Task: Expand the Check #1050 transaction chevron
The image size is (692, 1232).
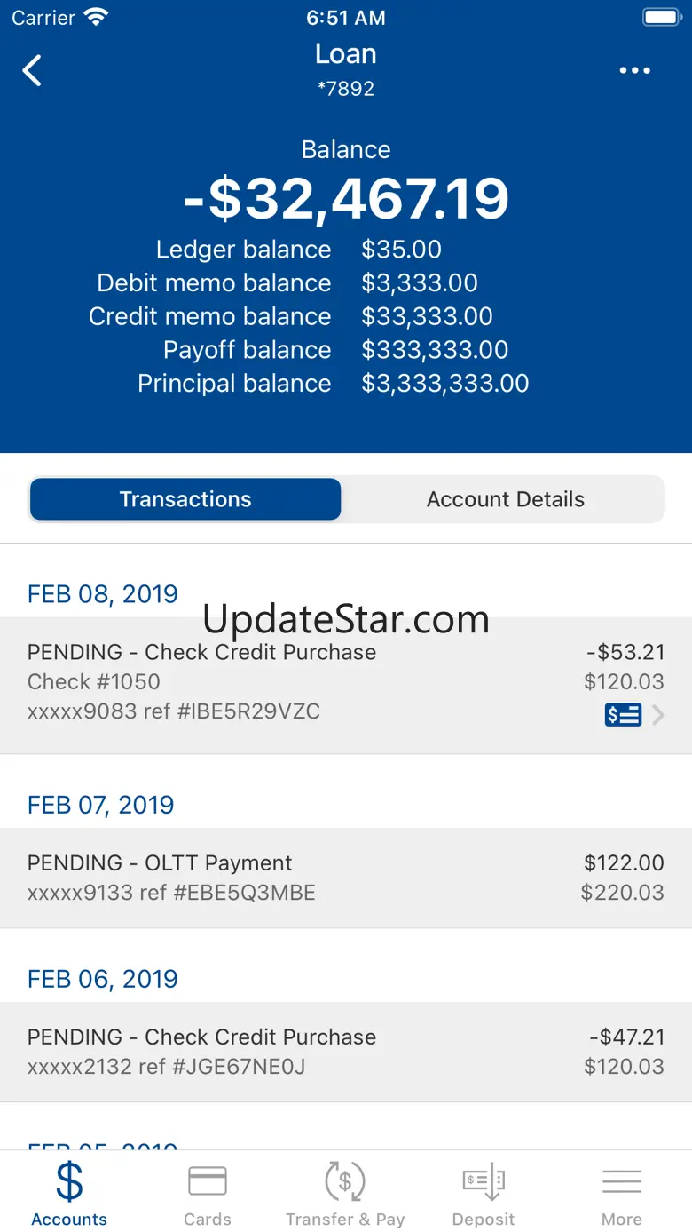Action: coord(658,715)
